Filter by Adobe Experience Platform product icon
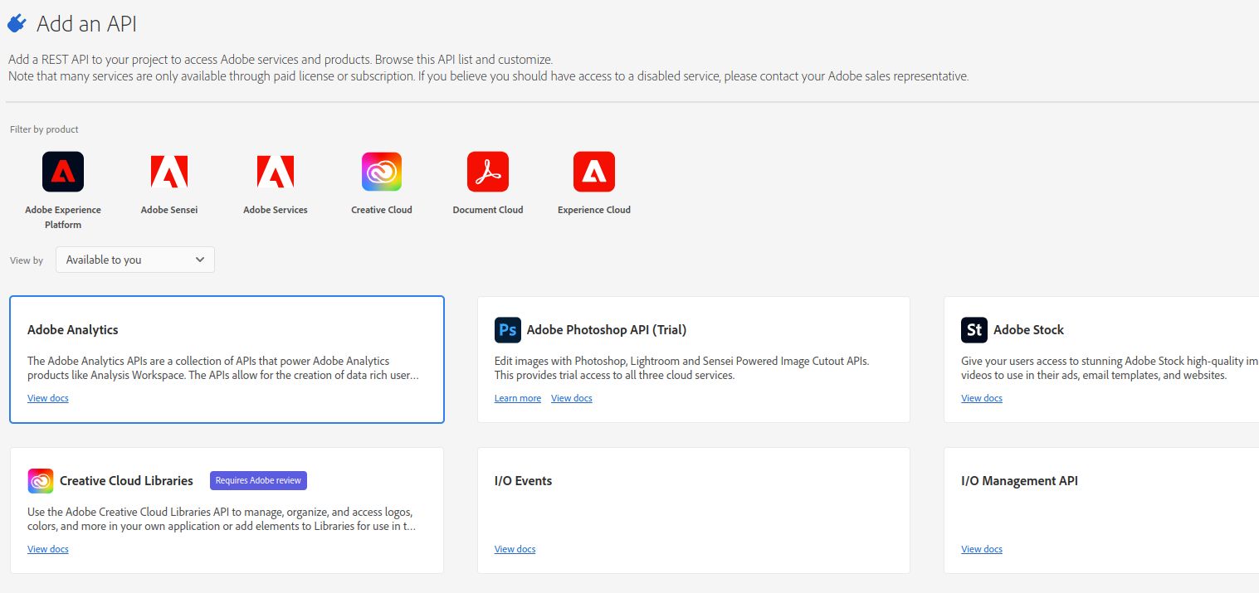This screenshot has height=593, width=1259. point(62,171)
